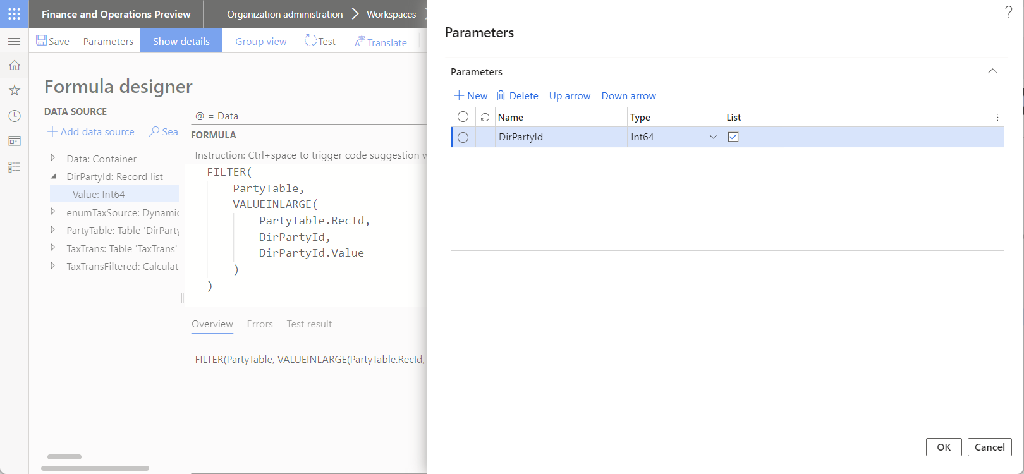Viewport: 1024px width, 474px height.
Task: Open the Type dropdown showing Int64
Action: (x=713, y=137)
